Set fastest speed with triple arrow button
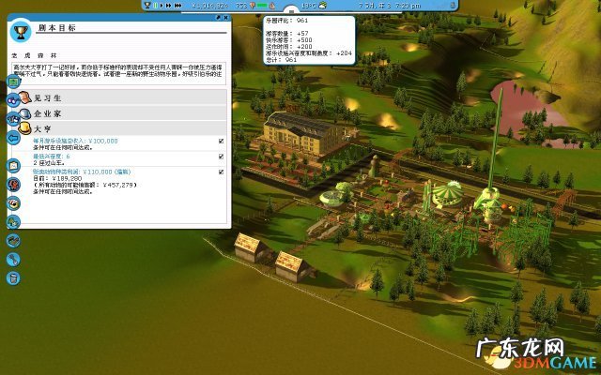This screenshot has width=601, height=375. [x=177, y=6]
